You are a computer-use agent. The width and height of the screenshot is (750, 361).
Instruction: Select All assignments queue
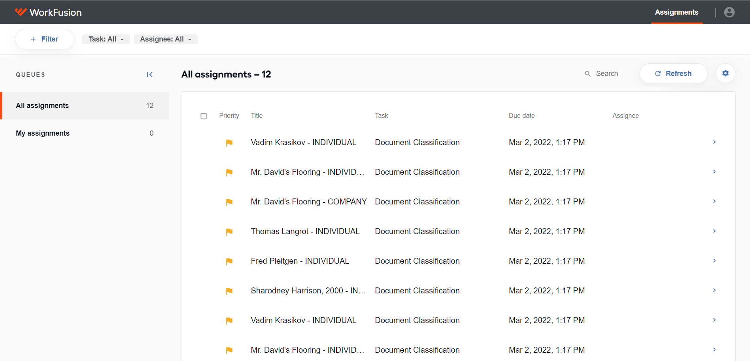click(x=85, y=106)
